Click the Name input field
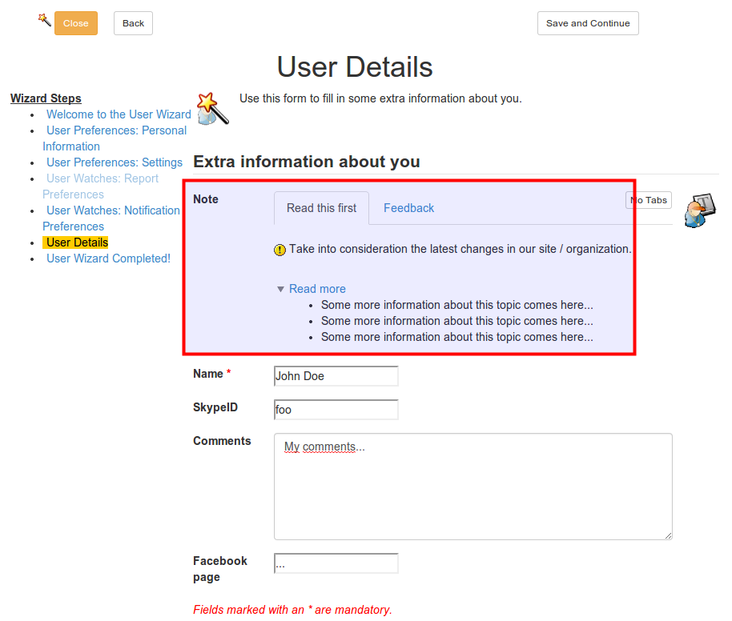The height and width of the screenshot is (621, 732). [x=336, y=376]
